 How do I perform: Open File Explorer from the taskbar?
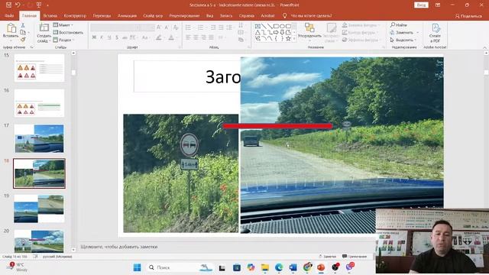[x=265, y=267]
